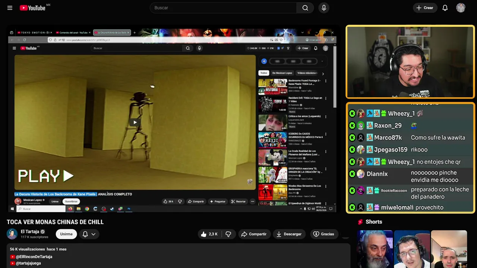Select the Videos relacionados filter chip
This screenshot has height=268, width=477.
point(307,73)
